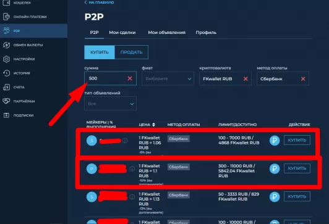Click maker avatar in the 1.1 RUB offer
The width and height of the screenshot is (329, 224).
[92, 168]
